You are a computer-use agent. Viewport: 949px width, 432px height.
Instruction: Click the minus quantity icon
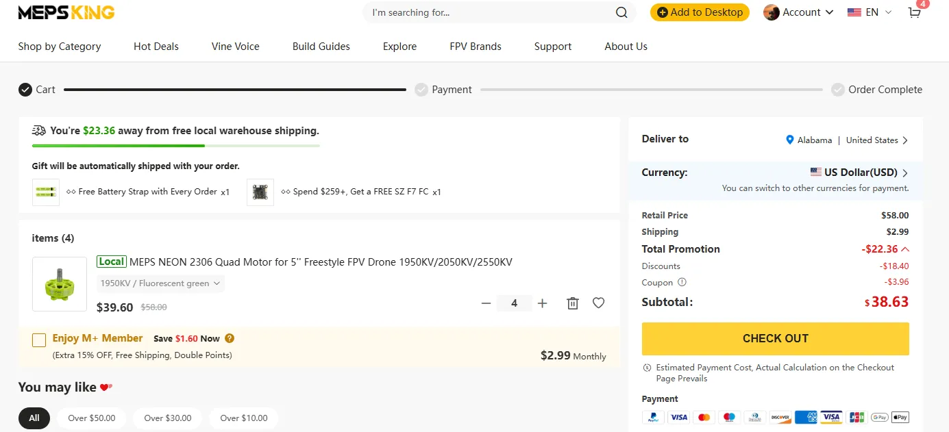click(x=486, y=303)
